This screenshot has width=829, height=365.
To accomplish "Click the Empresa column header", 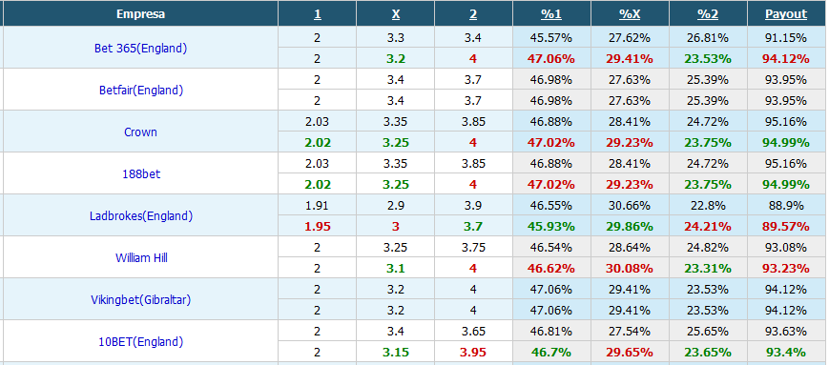I will (x=140, y=14).
